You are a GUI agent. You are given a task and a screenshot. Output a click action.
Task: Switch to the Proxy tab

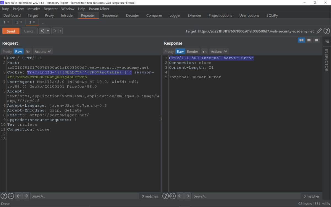49,15
